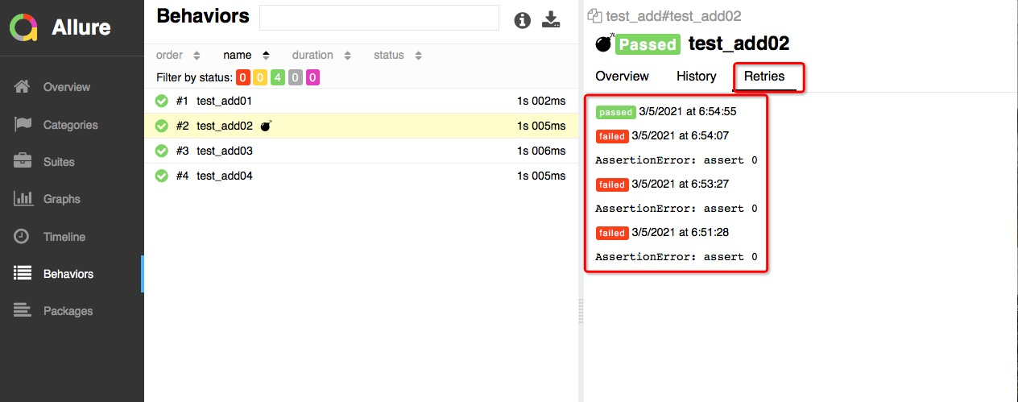Toggle the gray skipped status filter
This screenshot has width=1018, height=402.
(x=296, y=78)
